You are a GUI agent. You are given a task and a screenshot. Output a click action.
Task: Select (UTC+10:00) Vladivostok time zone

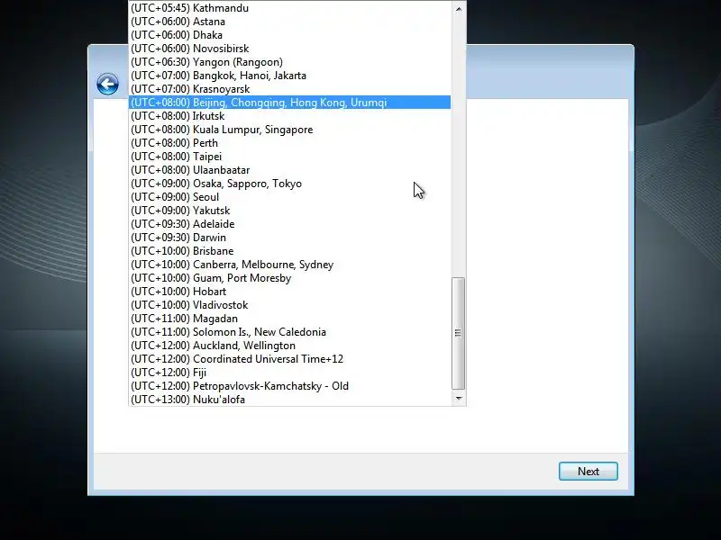pyautogui.click(x=289, y=305)
